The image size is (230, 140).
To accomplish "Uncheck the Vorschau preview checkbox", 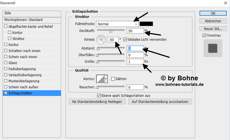I will [204, 35].
